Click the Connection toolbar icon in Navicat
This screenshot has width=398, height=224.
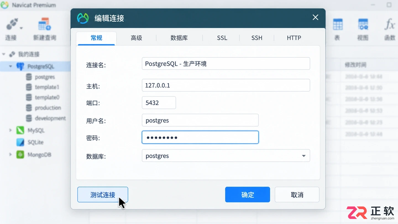point(12,24)
